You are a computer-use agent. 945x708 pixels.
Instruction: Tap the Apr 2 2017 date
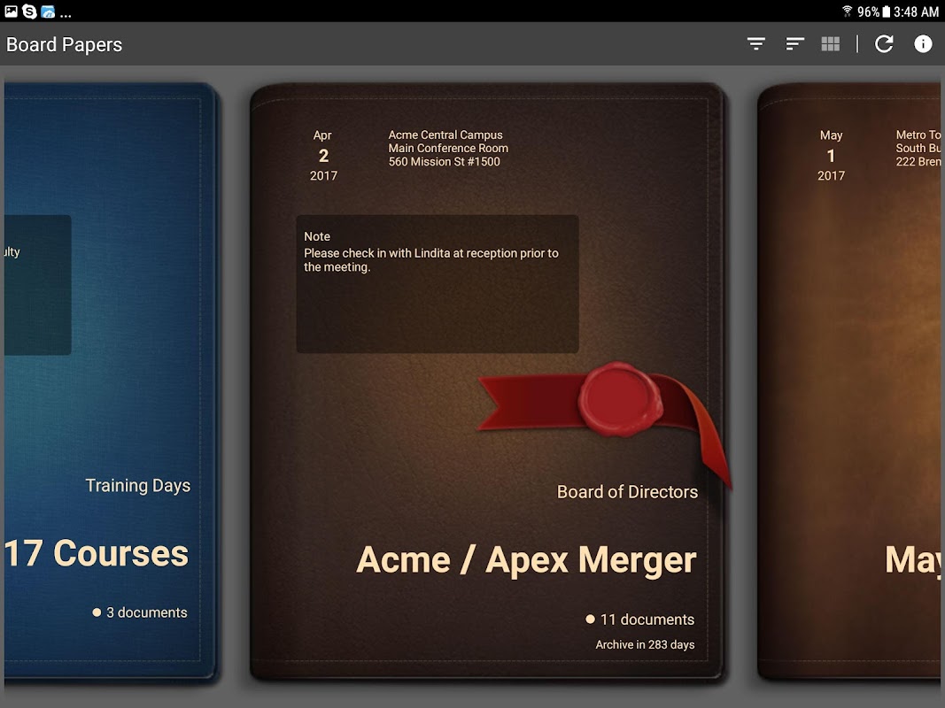[x=323, y=156]
